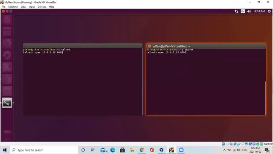Open the View menu
The height and width of the screenshot is (154, 273).
click(23, 7)
